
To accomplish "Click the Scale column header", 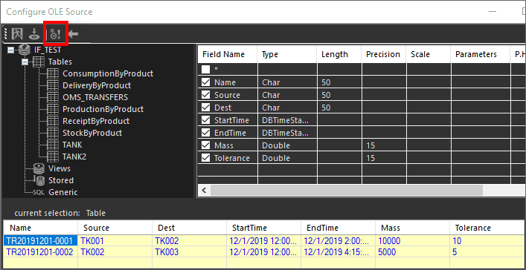I will [x=429, y=55].
